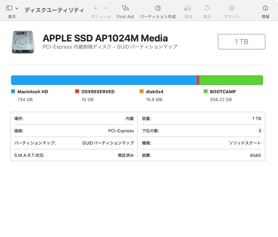Open the 情報 info icon
This screenshot has height=237, width=278.
265,8
